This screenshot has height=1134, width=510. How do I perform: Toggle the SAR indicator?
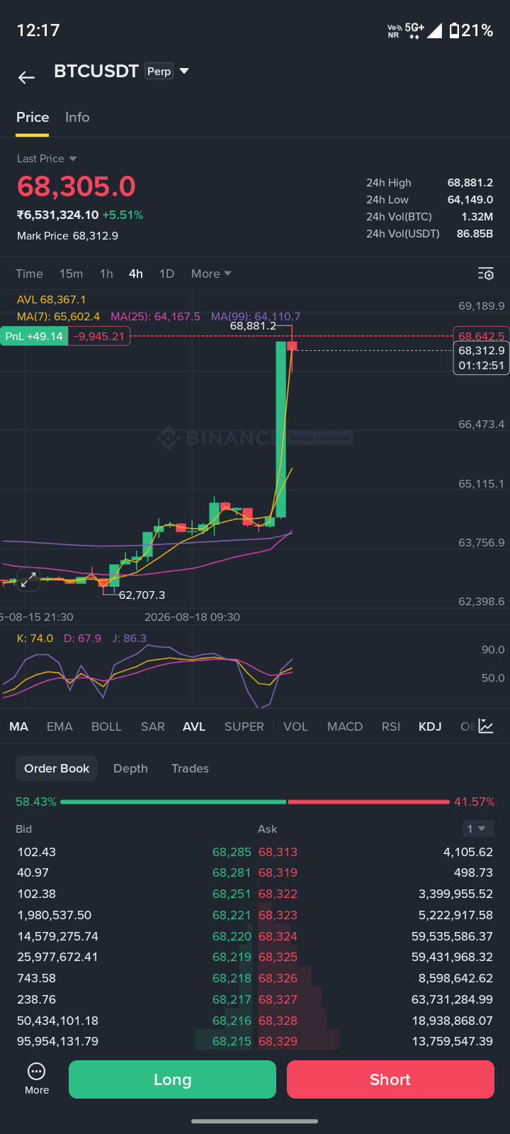(x=152, y=726)
